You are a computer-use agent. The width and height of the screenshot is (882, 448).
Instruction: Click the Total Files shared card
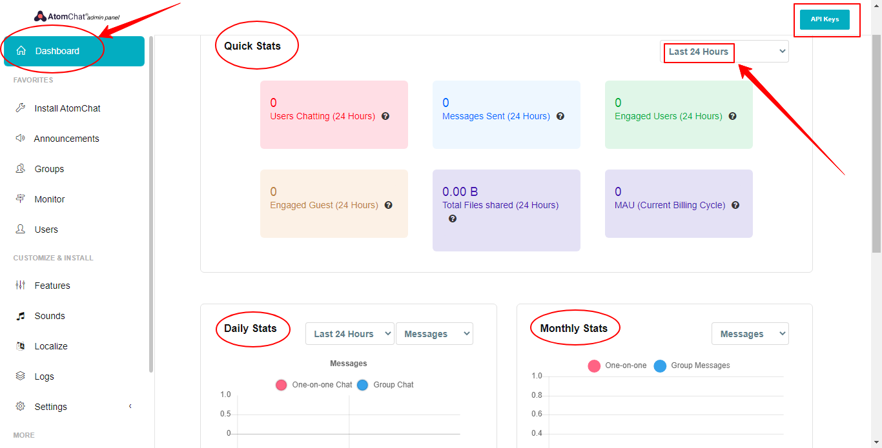(506, 210)
